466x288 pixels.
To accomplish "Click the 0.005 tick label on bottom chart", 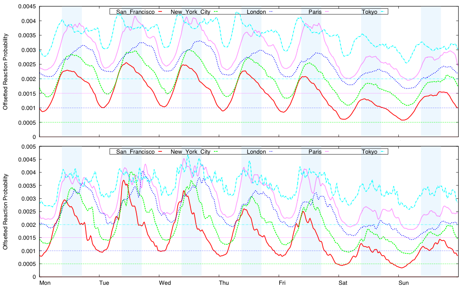I will 29,147.
